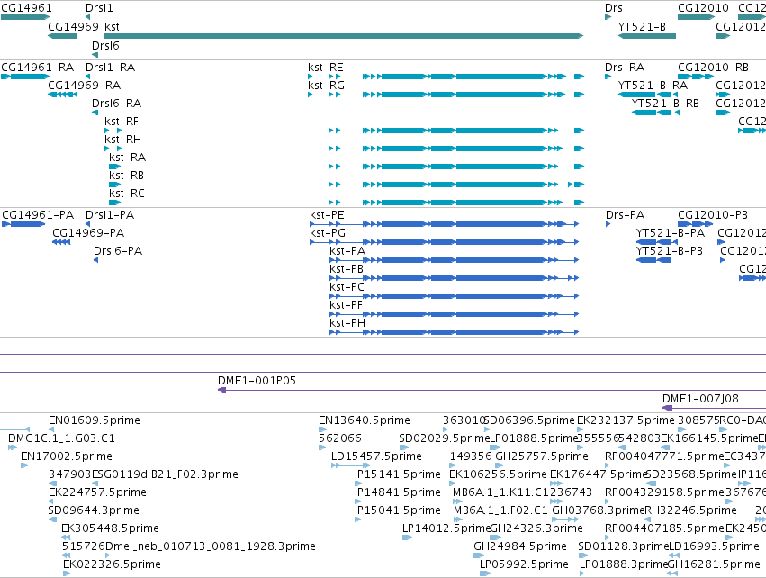Select the kst-RC transcript label

(x=127, y=194)
